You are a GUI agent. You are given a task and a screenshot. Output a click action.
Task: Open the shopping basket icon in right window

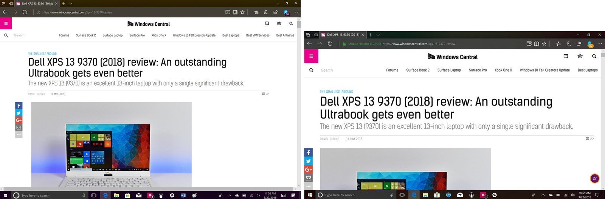[x=580, y=56]
